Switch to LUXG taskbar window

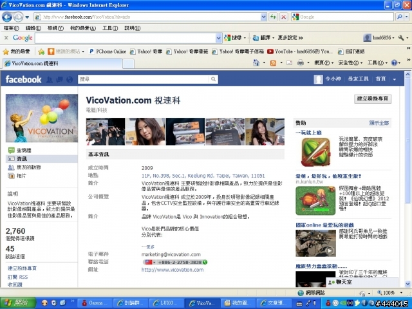[x=166, y=303]
